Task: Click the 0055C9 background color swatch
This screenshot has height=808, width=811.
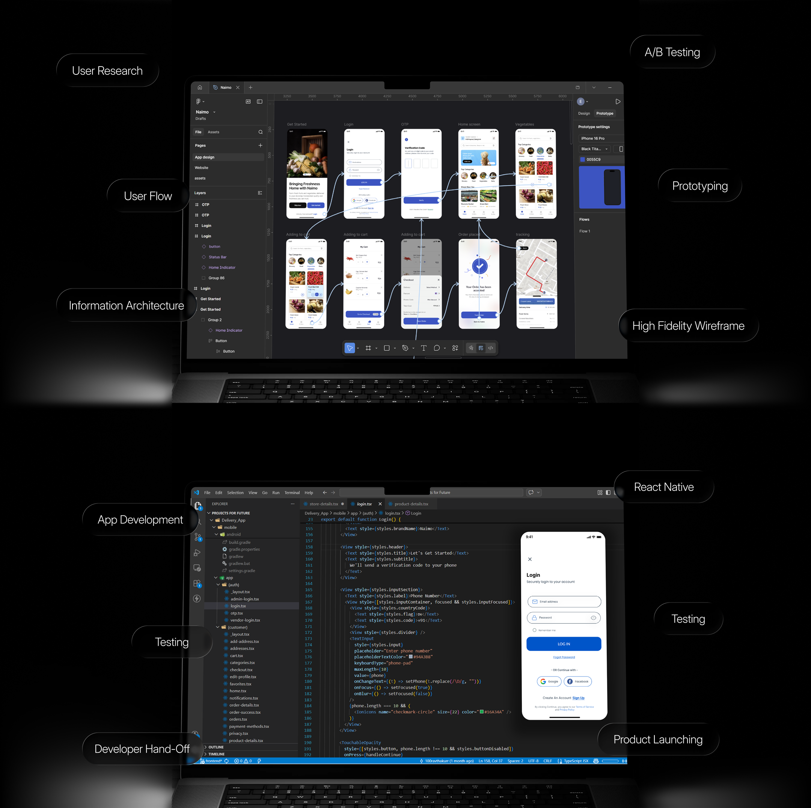Action: 582,160
